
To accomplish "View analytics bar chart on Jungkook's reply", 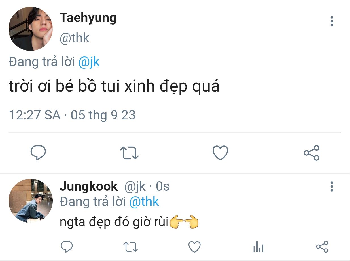I will click(258, 247).
